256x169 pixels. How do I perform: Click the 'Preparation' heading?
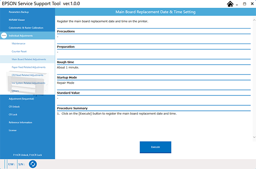[66, 47]
